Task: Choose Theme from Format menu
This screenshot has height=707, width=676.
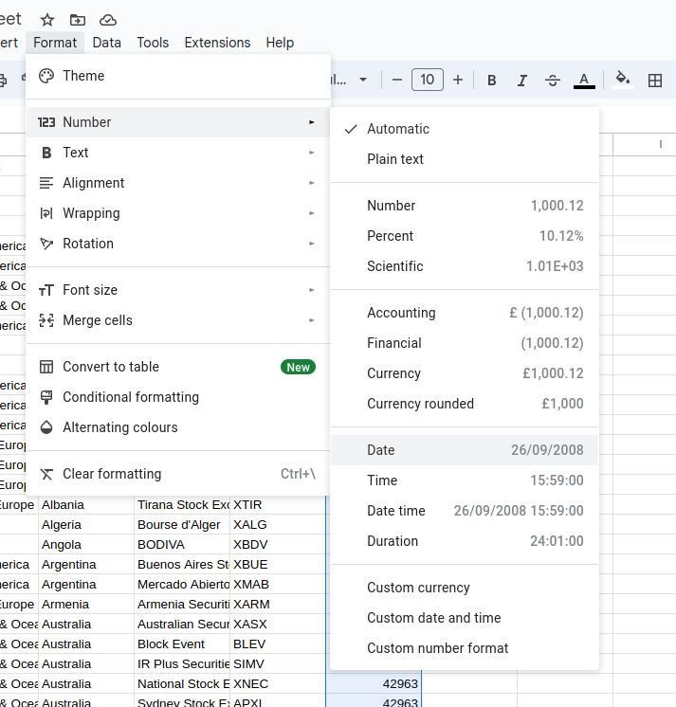Action: pos(178,76)
